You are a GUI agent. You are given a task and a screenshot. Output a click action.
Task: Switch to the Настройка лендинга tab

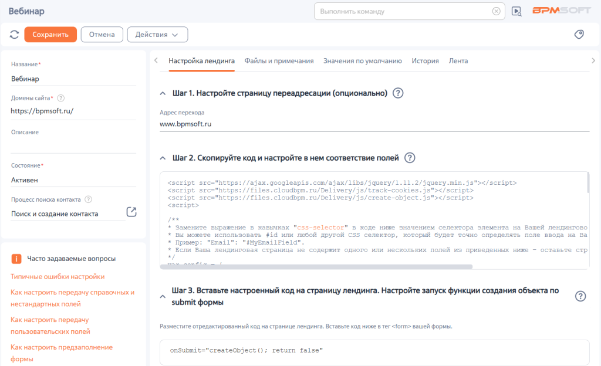pos(202,61)
